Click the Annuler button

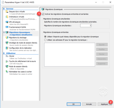pyautogui.click(x=89, y=104)
